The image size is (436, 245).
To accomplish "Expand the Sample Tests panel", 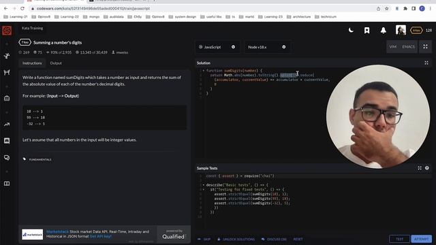I will click(420, 168).
